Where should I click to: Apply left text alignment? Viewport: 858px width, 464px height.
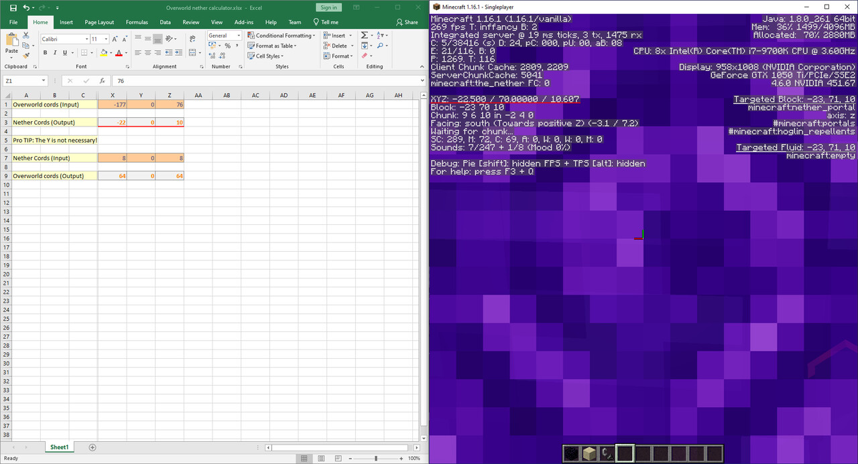pyautogui.click(x=138, y=52)
